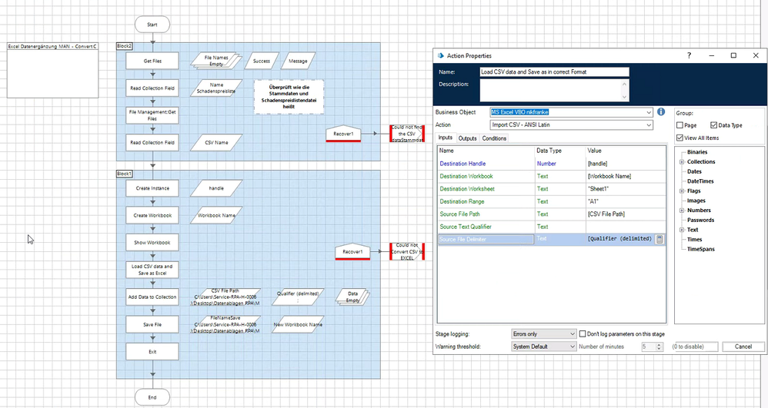This screenshot has width=768, height=408.
Task: Select the Success data item
Action: [x=262, y=61]
